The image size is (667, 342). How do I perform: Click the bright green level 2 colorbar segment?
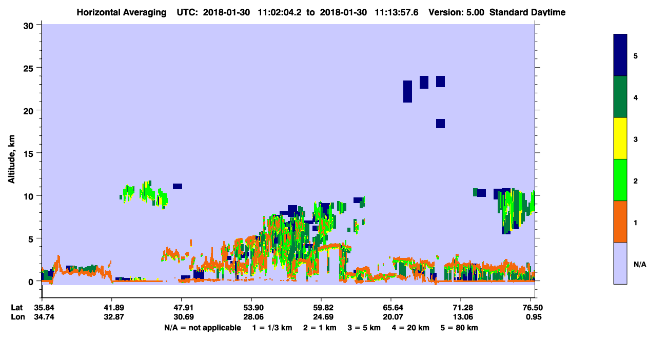pos(620,180)
